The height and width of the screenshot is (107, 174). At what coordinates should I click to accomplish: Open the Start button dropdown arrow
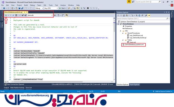66,8
